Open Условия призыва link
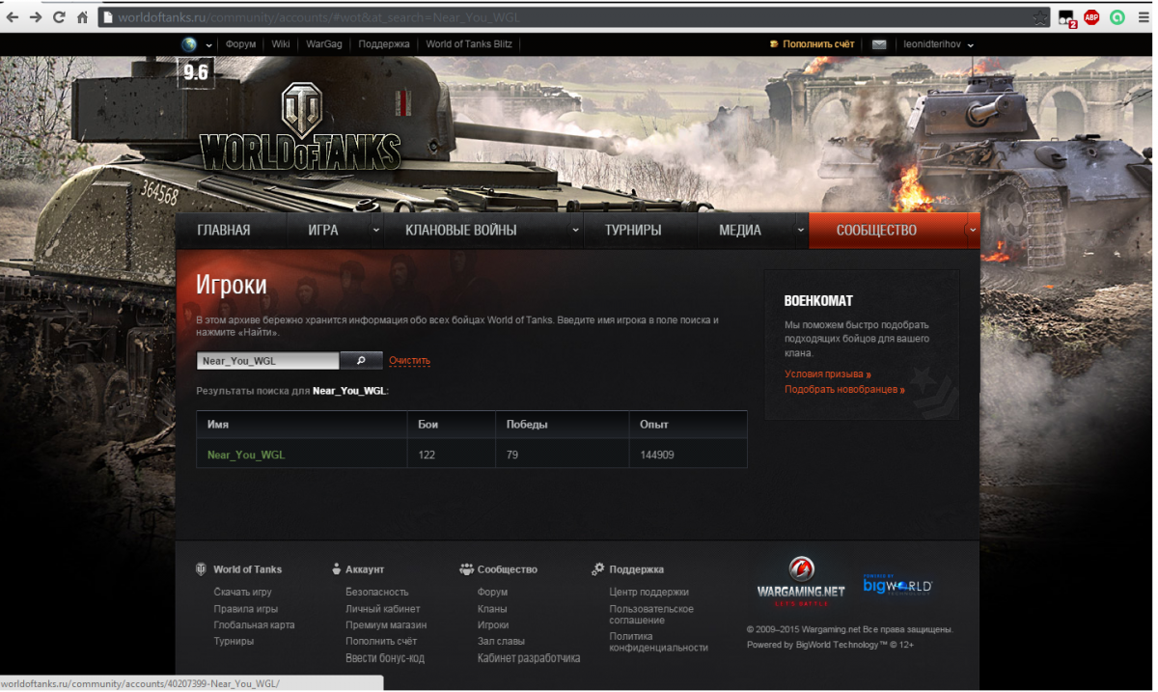 tap(828, 374)
